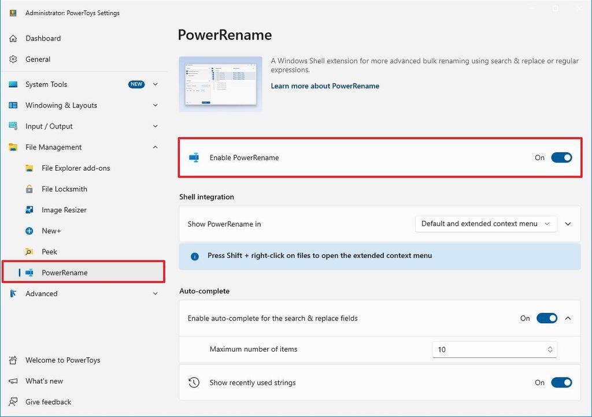Expand the System Tools section
Screen dimensions: 592x417
[155, 84]
